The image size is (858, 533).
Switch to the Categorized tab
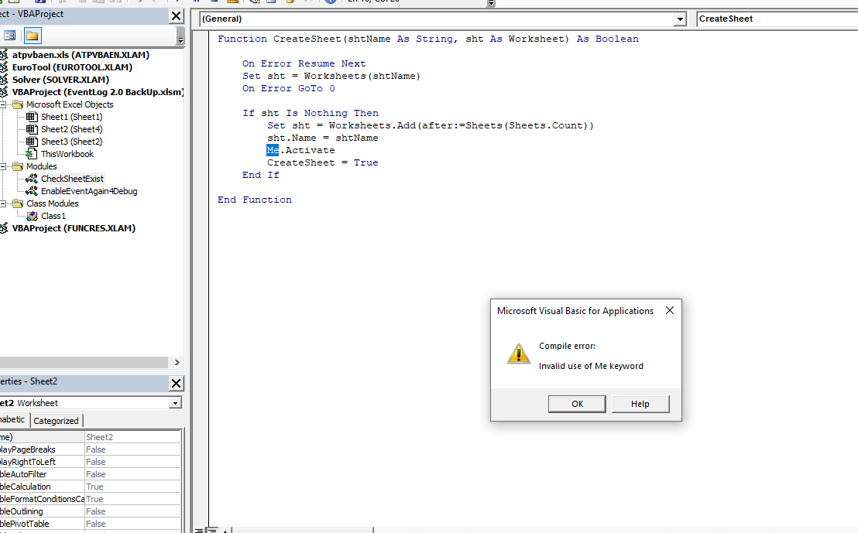tap(56, 420)
